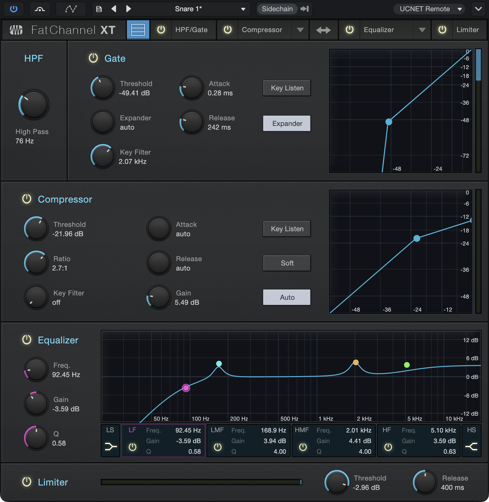Toggle Compressor power in the tab bar
The height and width of the screenshot is (502, 489).
coord(228,30)
